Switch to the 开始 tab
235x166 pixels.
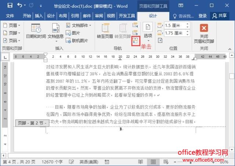tap(27, 16)
